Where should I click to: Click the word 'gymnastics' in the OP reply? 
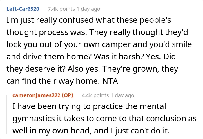[34, 119]
